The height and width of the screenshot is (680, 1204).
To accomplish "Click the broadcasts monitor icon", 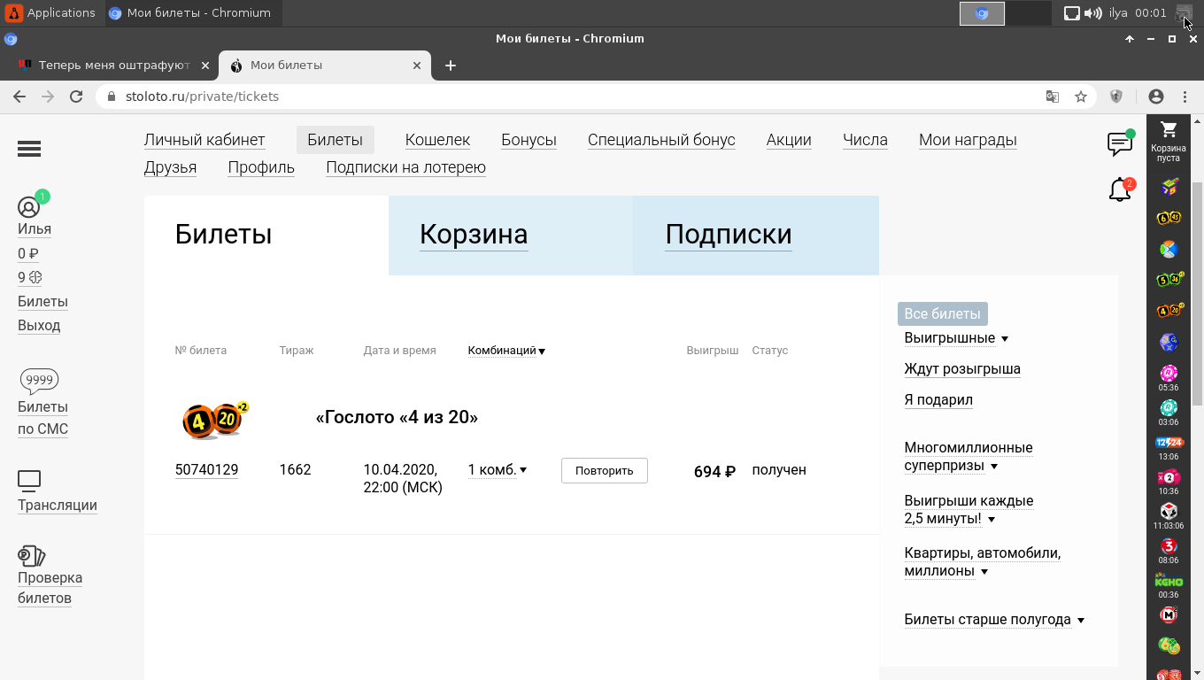I will pos(29,481).
